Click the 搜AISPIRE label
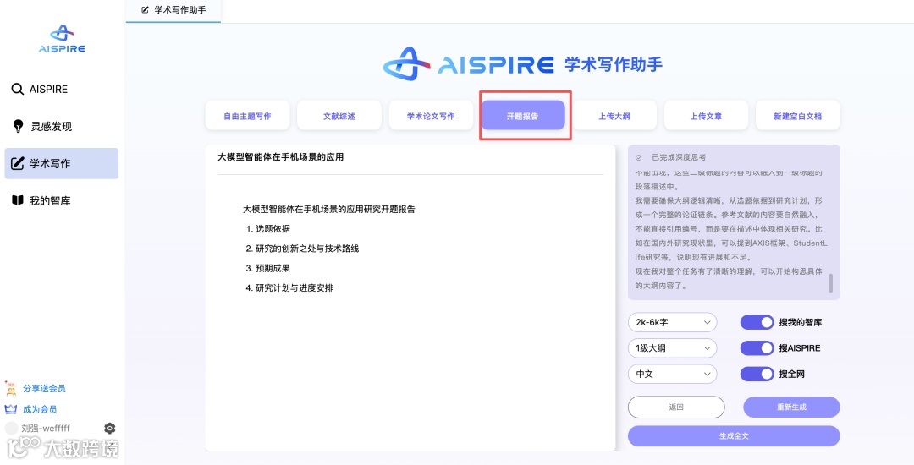This screenshot has width=914, height=465. point(800,348)
